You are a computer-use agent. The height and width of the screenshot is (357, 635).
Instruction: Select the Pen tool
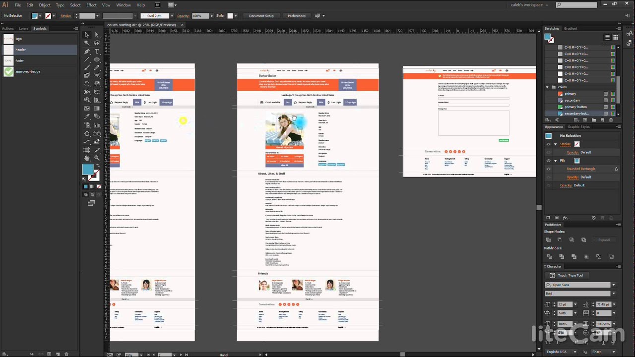click(87, 52)
